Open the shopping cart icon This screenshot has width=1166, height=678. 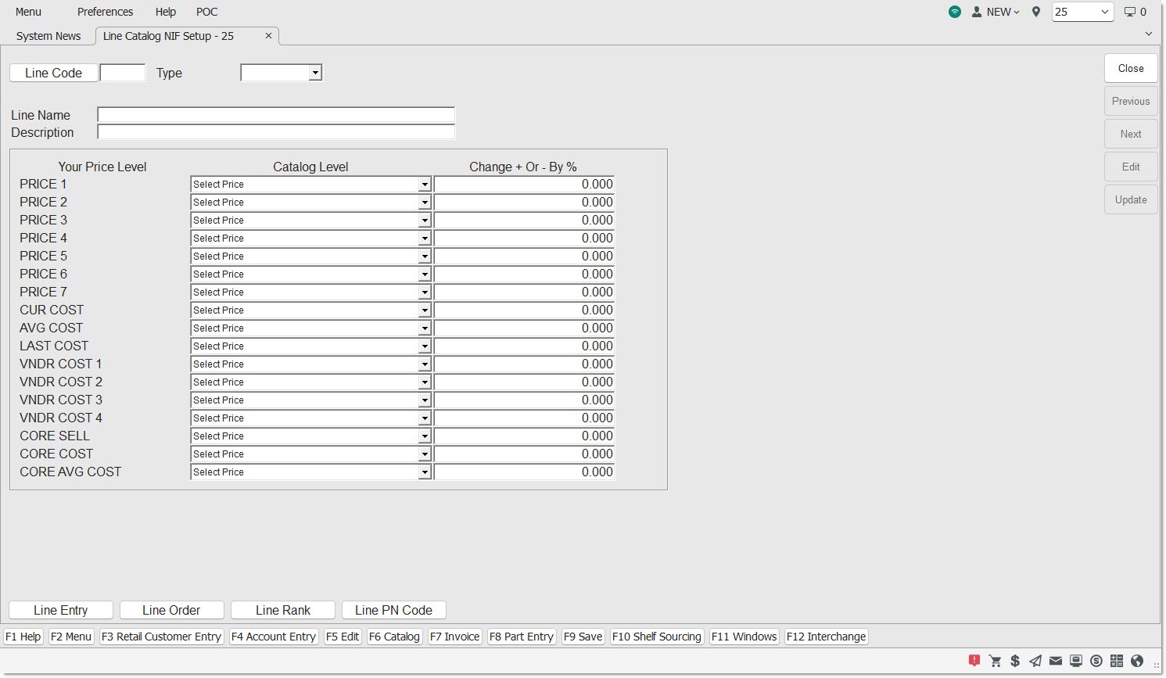995,661
